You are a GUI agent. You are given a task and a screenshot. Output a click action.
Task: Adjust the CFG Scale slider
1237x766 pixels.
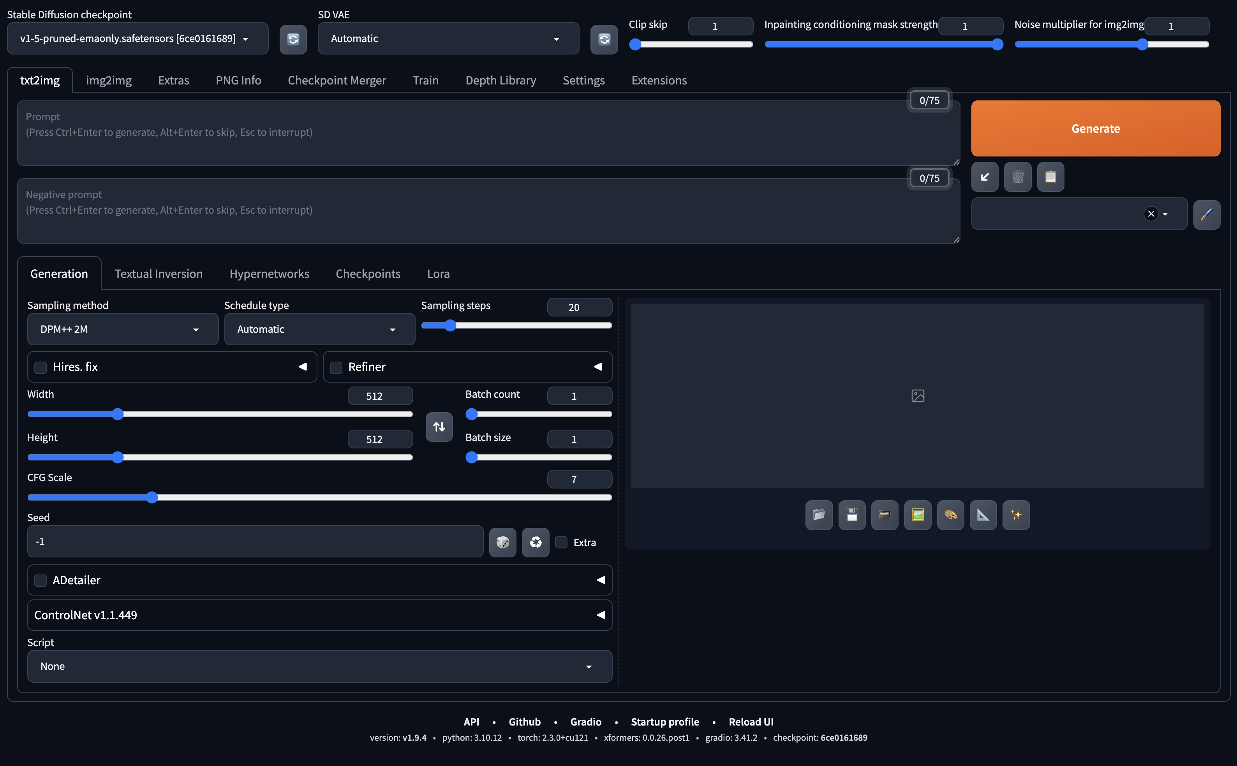click(319, 497)
